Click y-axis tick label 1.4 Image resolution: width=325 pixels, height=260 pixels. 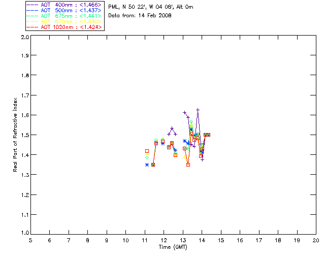(x=25, y=155)
